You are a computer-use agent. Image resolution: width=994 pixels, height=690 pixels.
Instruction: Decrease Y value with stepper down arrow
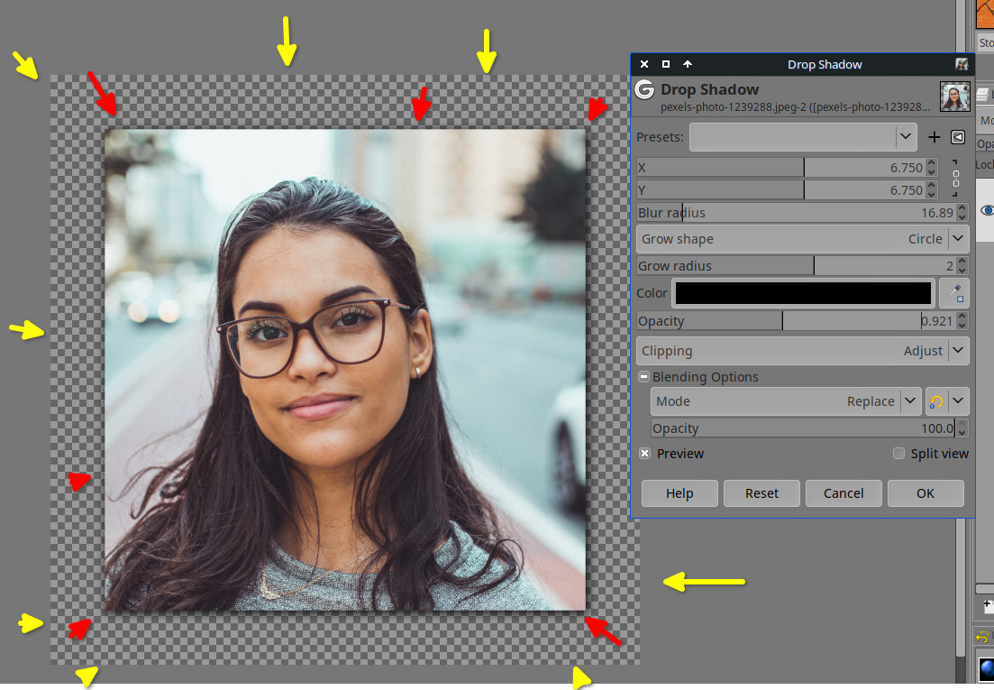click(931, 194)
